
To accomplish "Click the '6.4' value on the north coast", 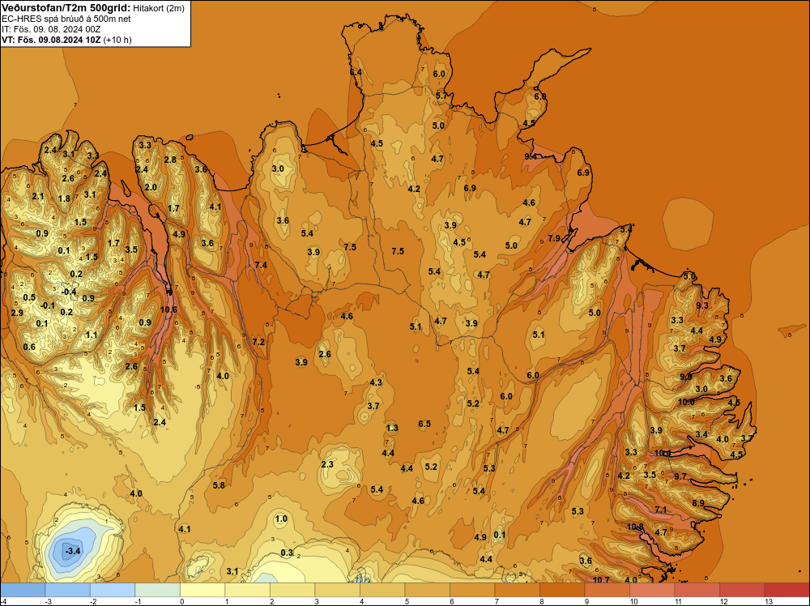I will click(x=356, y=72).
